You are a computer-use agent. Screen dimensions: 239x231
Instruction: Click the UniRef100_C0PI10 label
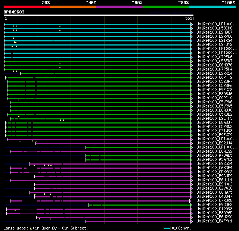(x=214, y=98)
